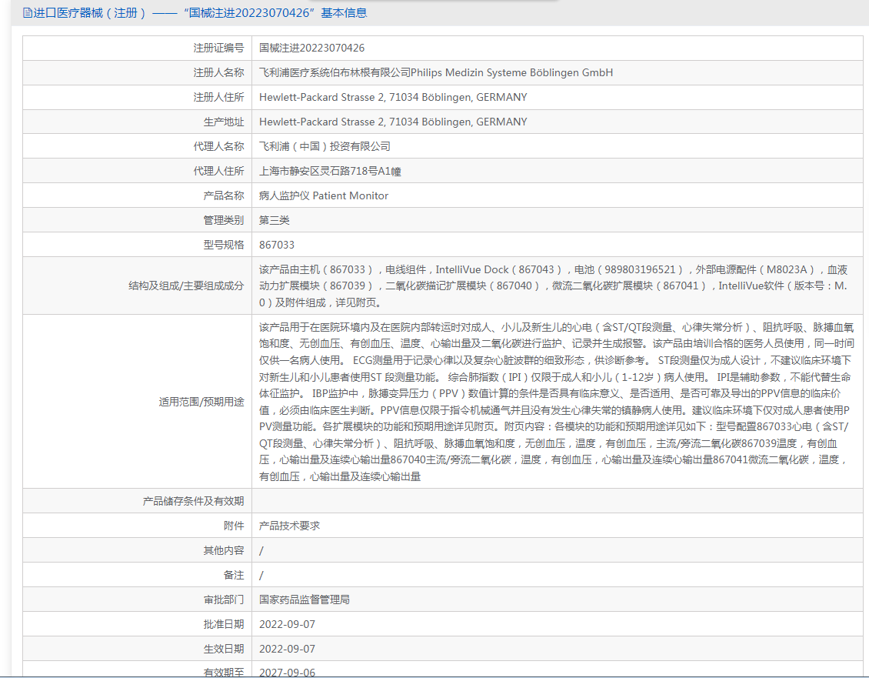Select the agent name '飞利浦（中国）投资有限公司'
Image resolution: width=869 pixels, height=678 pixels.
(325, 146)
